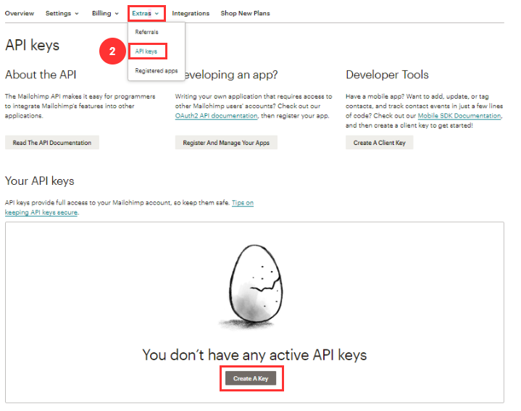This screenshot has width=521, height=411.
Task: Select Referrals from the Extras menu
Action: (x=146, y=33)
